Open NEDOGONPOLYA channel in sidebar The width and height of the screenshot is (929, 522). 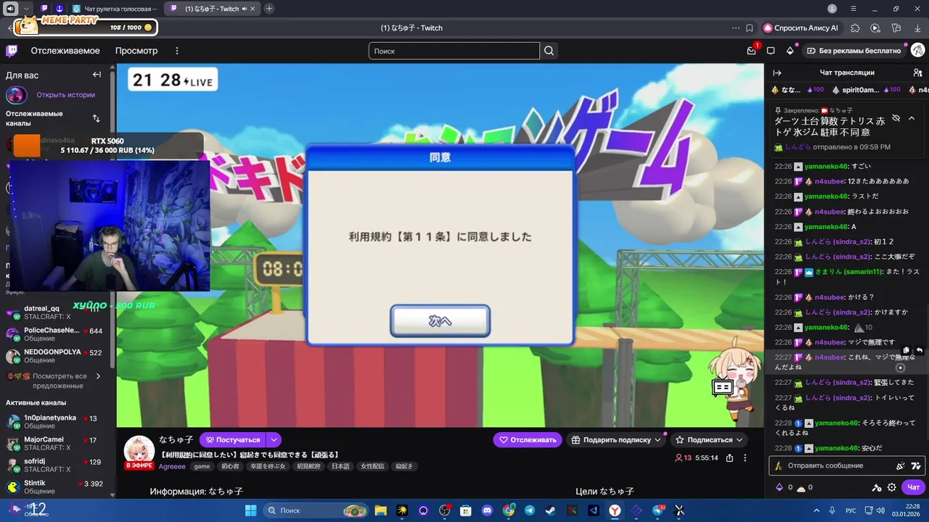click(55, 356)
